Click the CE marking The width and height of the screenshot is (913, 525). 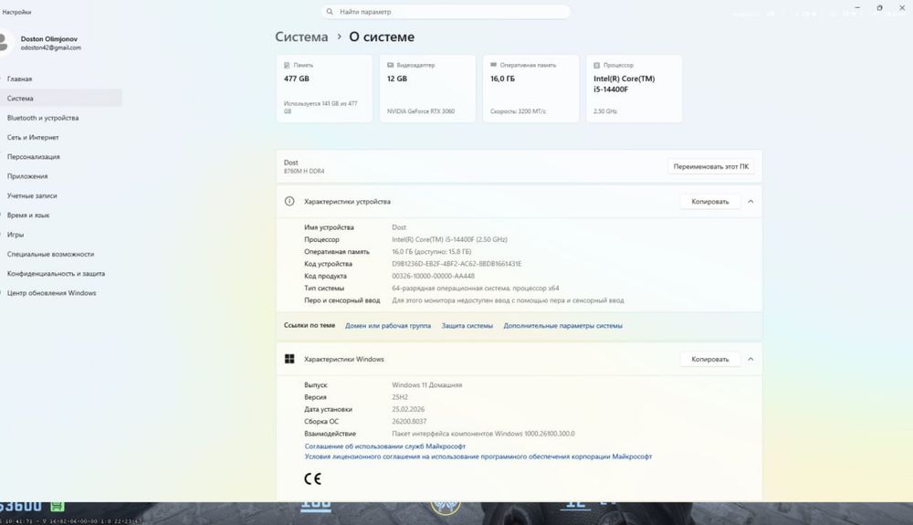click(312, 479)
